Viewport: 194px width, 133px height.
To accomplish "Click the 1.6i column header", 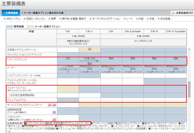I will click(x=68, y=31).
